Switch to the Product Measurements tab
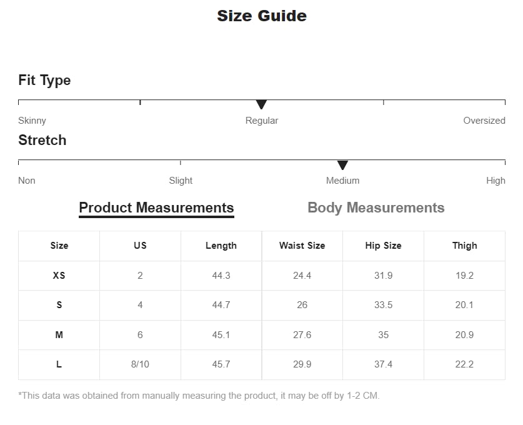Screen dimensions: 523x425 click(x=156, y=208)
